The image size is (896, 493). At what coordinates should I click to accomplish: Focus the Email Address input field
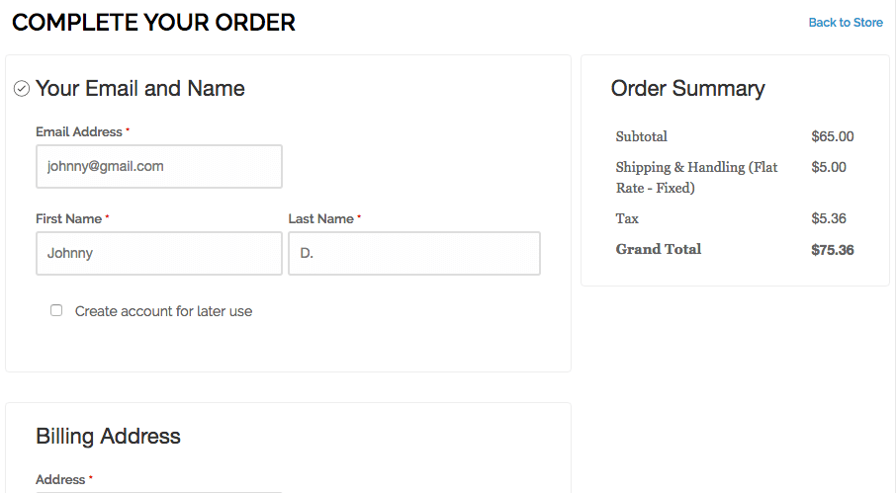159,166
